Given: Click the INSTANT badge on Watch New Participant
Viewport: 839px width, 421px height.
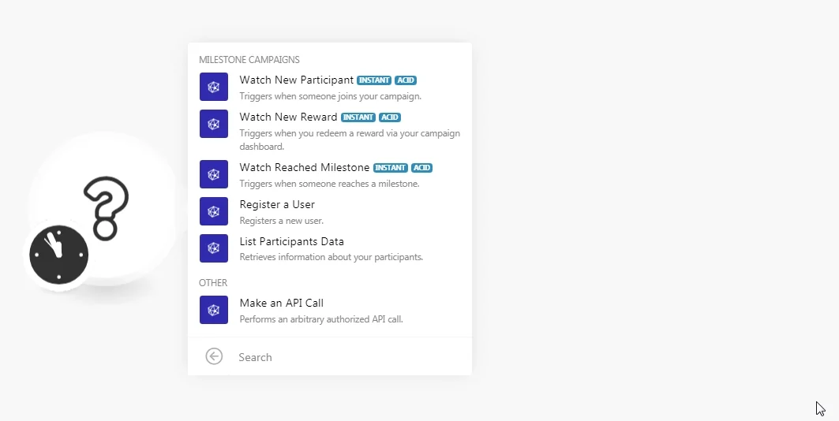Looking at the screenshot, I should click(x=374, y=80).
